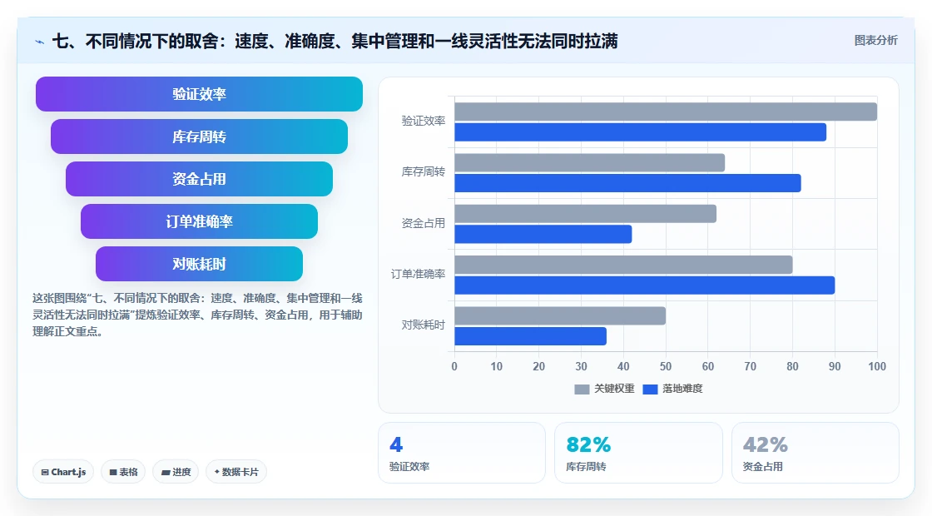Click gray 关键权重 bar for 验证效率

click(x=666, y=112)
